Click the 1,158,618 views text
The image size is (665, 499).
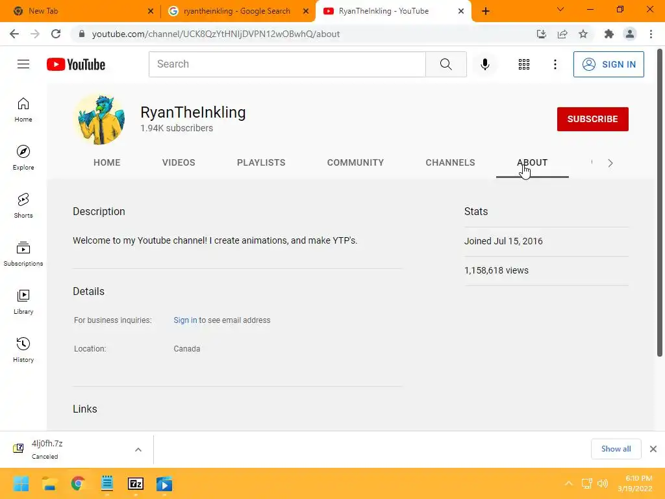tap(496, 270)
